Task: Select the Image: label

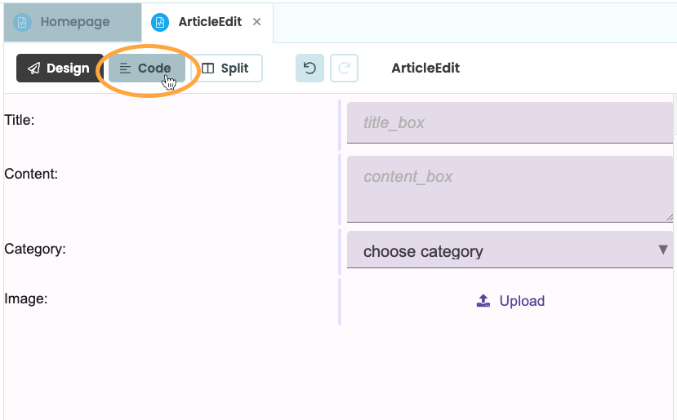Action: (26, 298)
